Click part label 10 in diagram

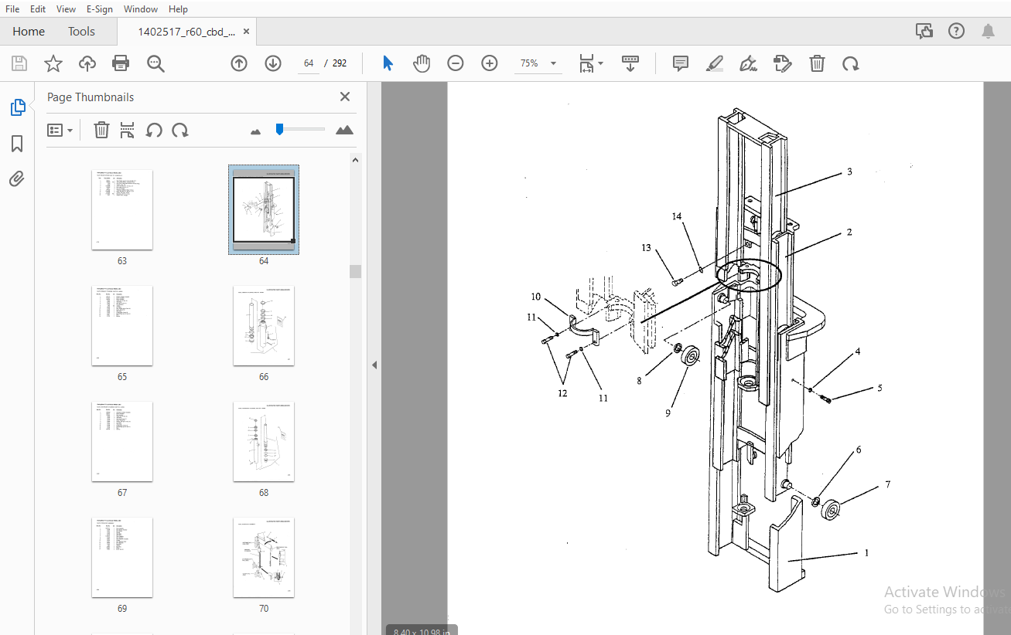[536, 297]
